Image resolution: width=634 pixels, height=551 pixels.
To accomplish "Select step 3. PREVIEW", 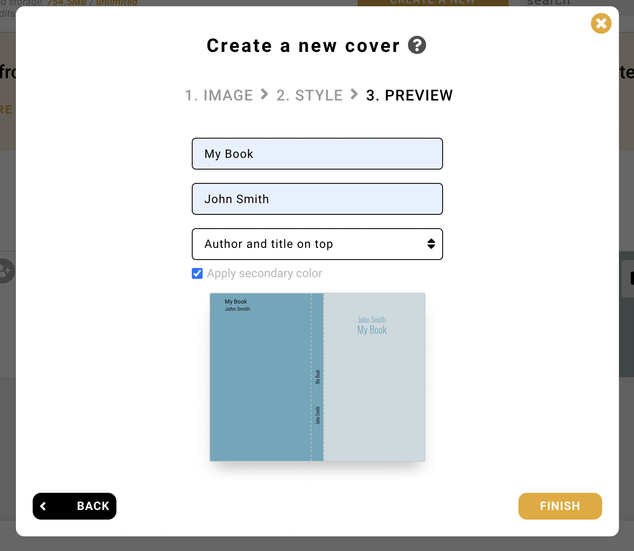I will (x=409, y=95).
